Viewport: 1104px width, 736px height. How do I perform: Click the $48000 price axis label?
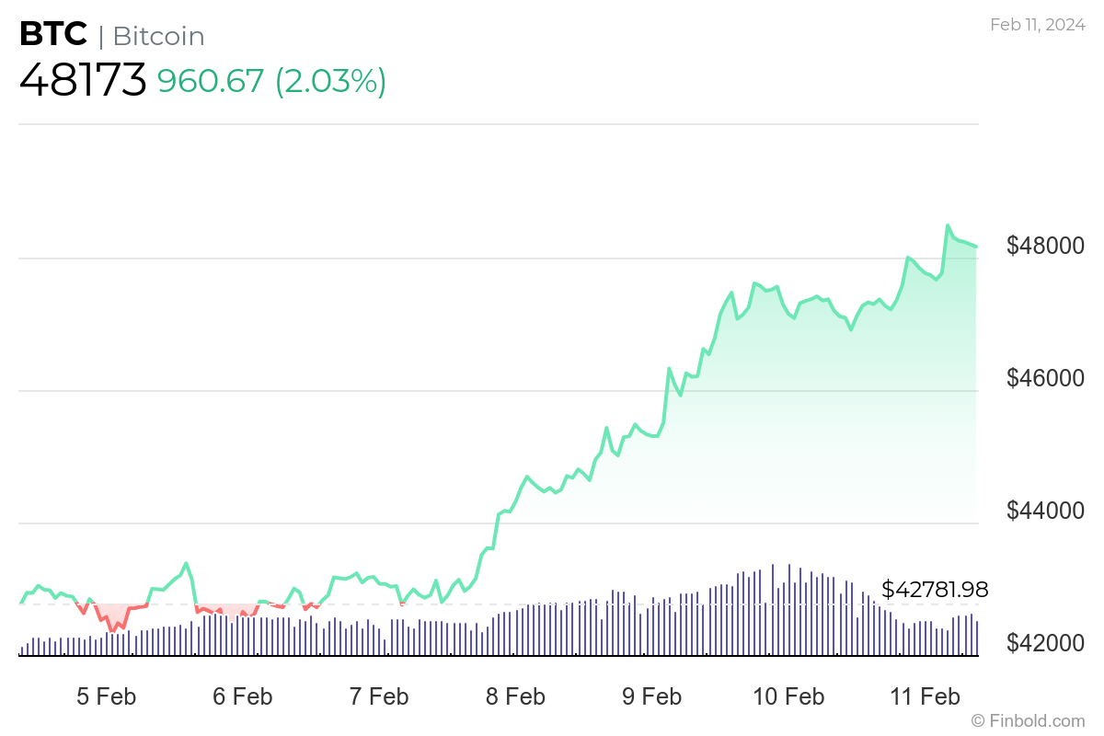tap(1045, 247)
